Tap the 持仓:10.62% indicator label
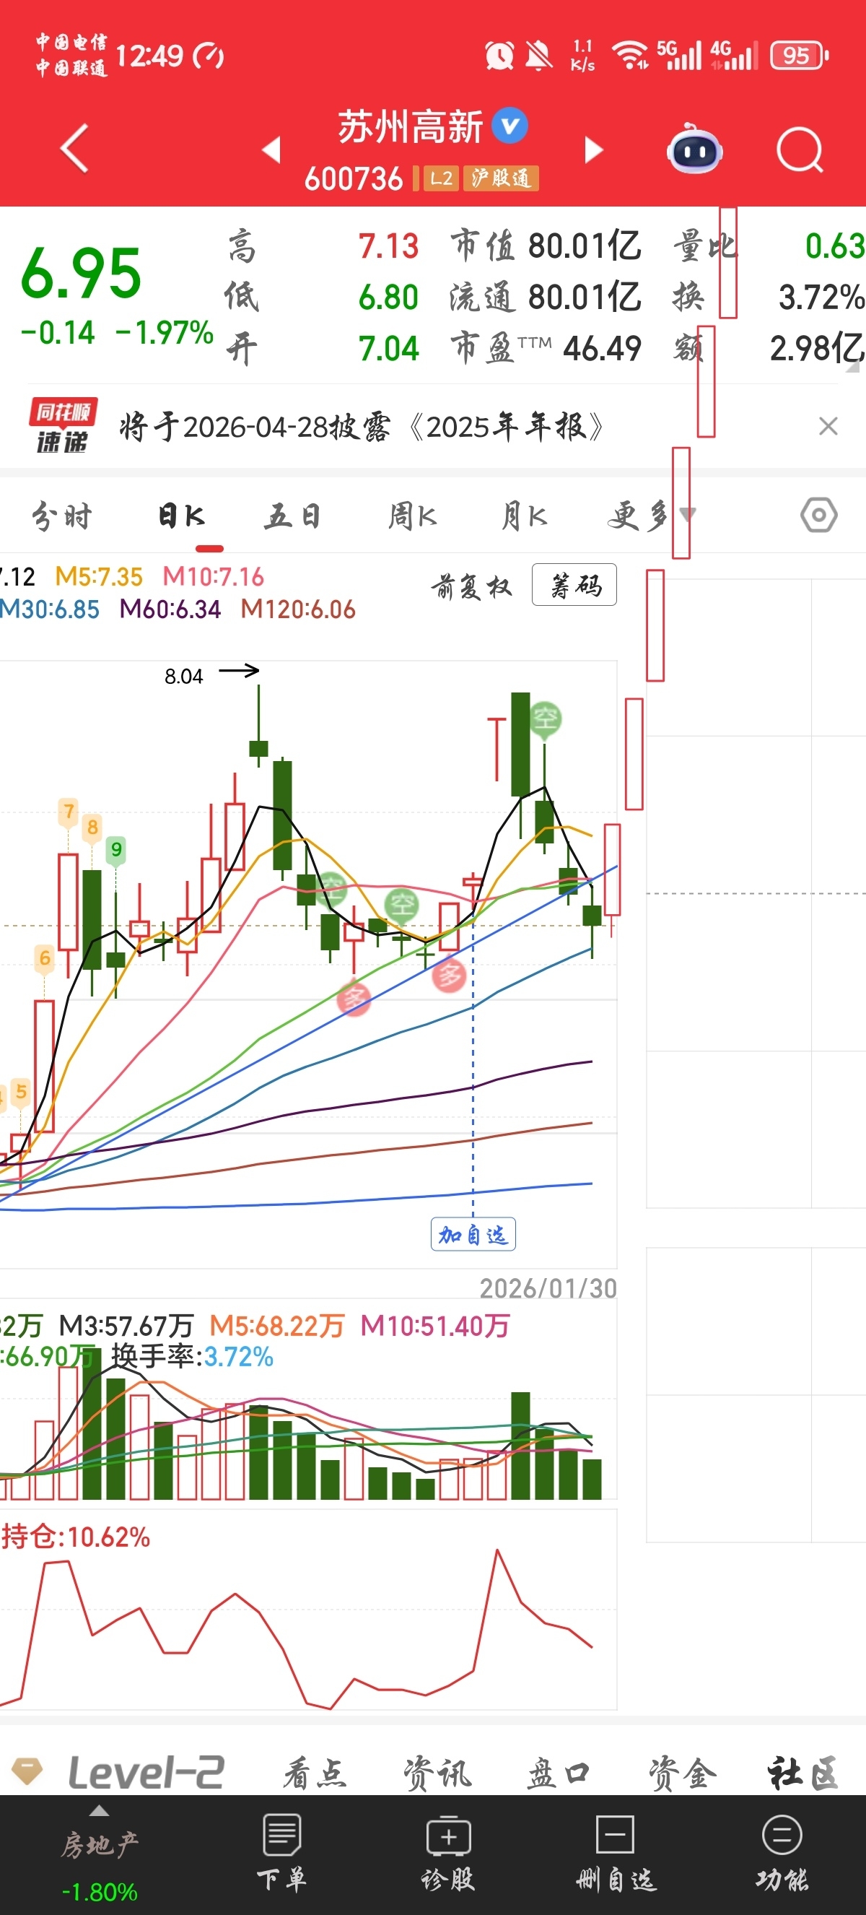The height and width of the screenshot is (1915, 866). point(76,1537)
